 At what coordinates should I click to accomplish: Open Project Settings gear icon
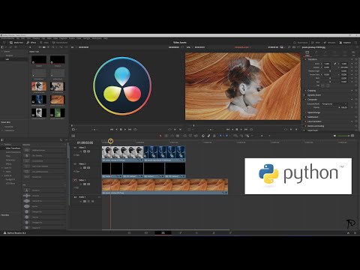click(355, 232)
